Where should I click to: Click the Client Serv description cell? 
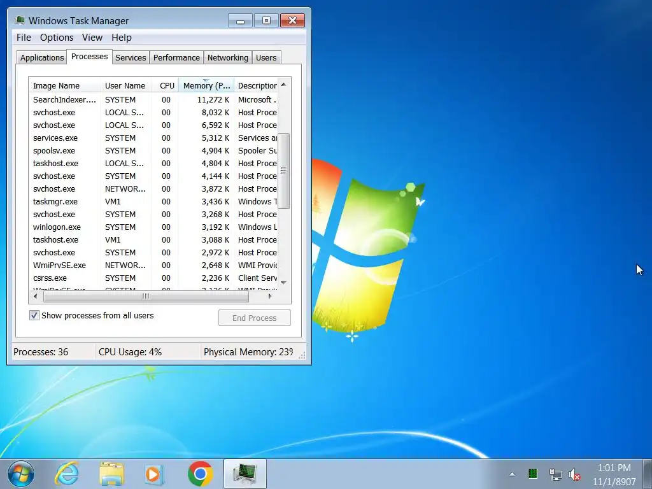pos(257,278)
